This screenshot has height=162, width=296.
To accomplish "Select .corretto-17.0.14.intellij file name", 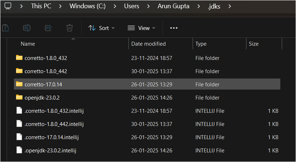I will pos(52,137).
